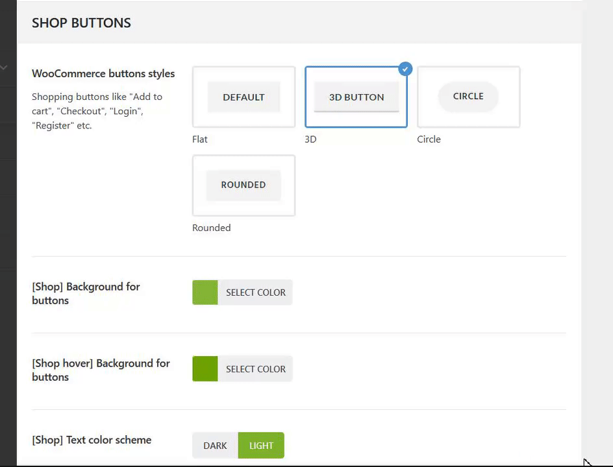This screenshot has height=467, width=613.
Task: Click Select Color for Shop hover background
Action: pos(255,369)
